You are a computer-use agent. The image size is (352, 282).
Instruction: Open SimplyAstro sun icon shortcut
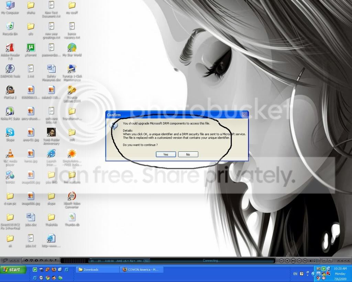(72, 158)
